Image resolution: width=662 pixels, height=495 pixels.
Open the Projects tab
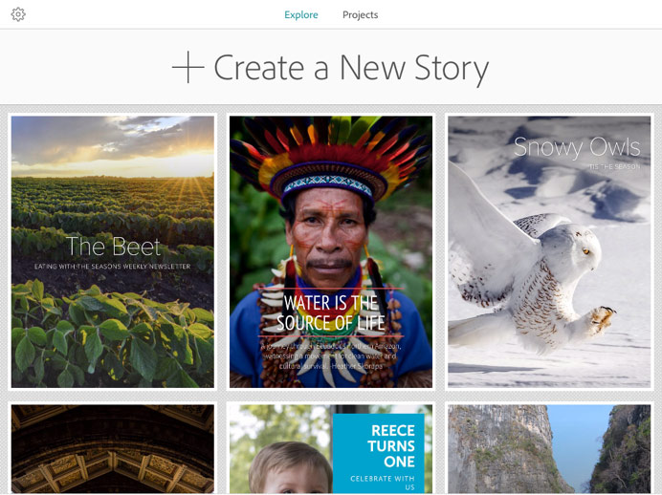click(x=360, y=14)
